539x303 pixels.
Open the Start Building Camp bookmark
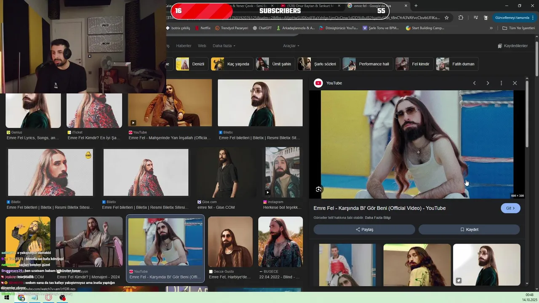[x=425, y=28]
